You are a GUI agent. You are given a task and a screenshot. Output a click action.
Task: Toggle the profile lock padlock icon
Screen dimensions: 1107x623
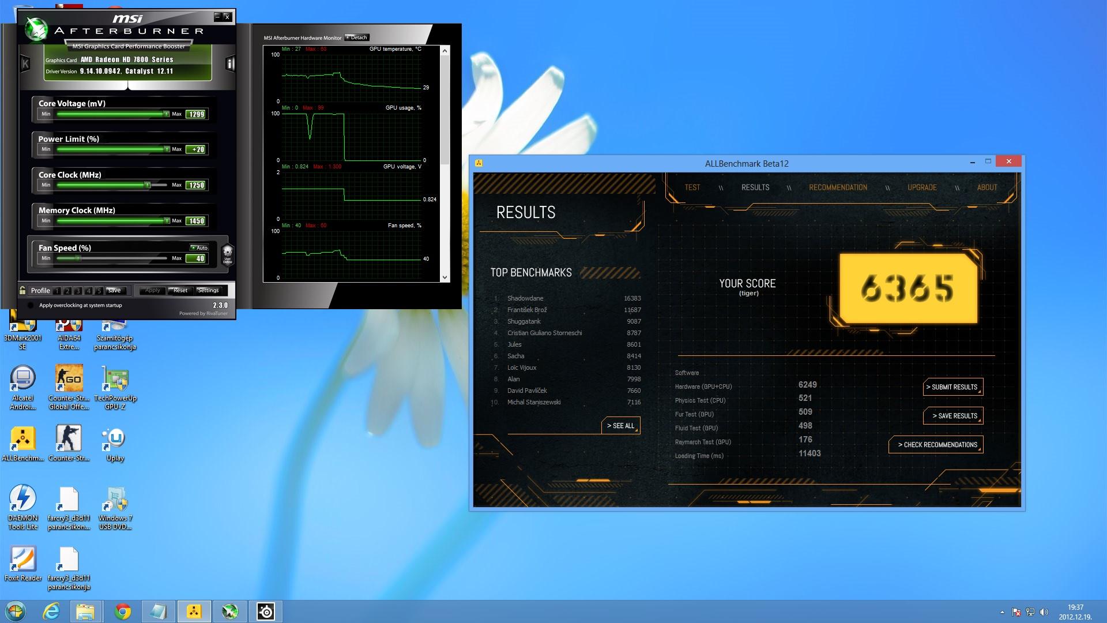[x=22, y=290]
